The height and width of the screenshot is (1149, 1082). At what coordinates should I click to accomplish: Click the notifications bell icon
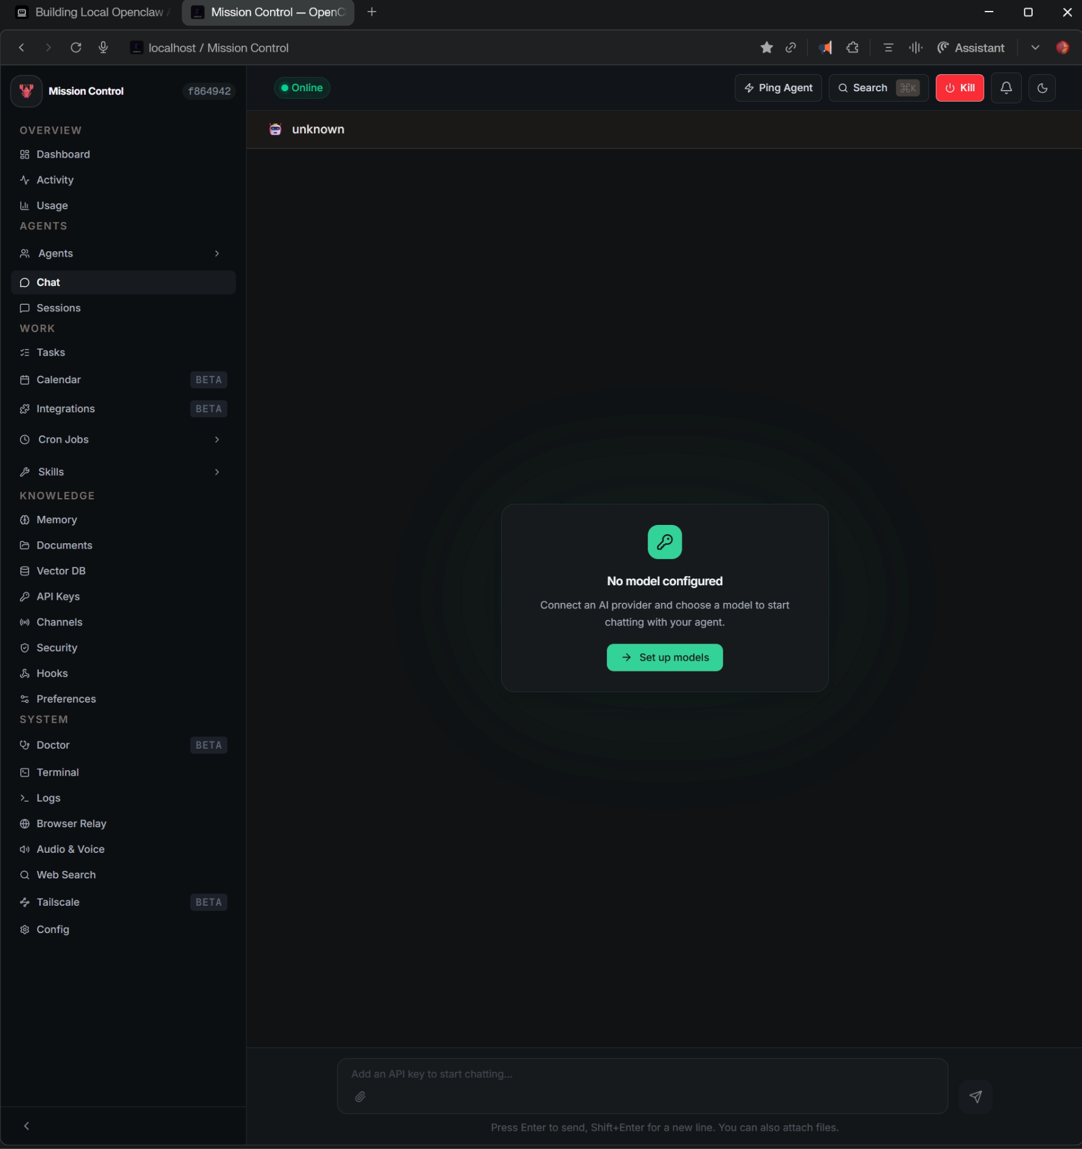point(1006,88)
